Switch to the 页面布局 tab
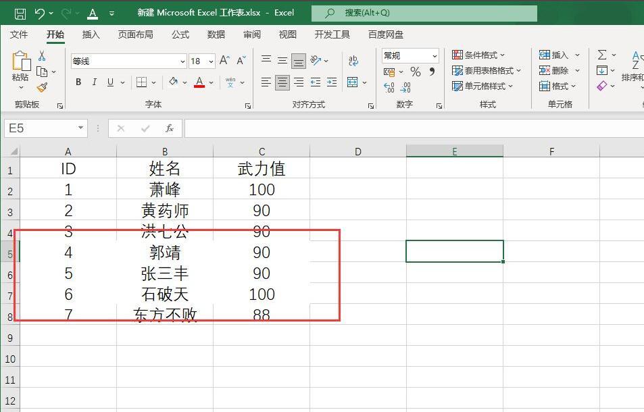 [135, 34]
